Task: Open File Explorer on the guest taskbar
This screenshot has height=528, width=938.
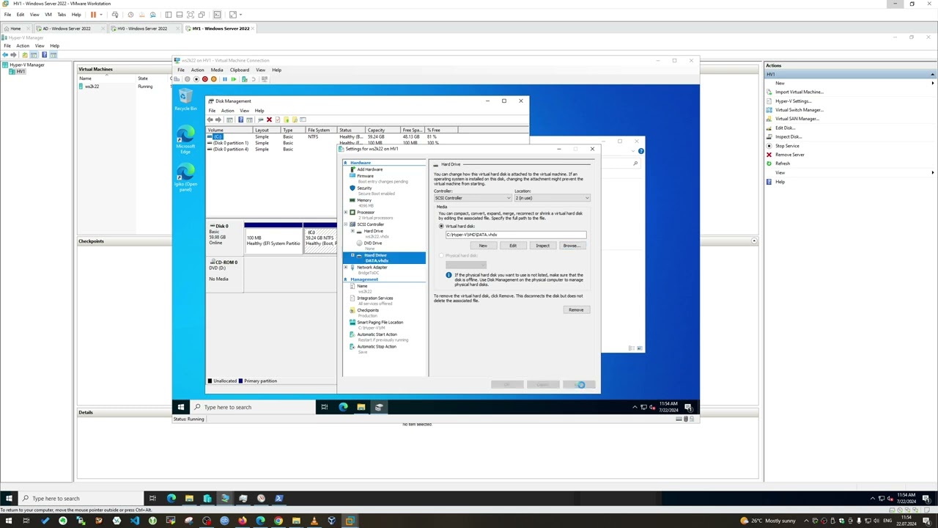Action: 361,407
